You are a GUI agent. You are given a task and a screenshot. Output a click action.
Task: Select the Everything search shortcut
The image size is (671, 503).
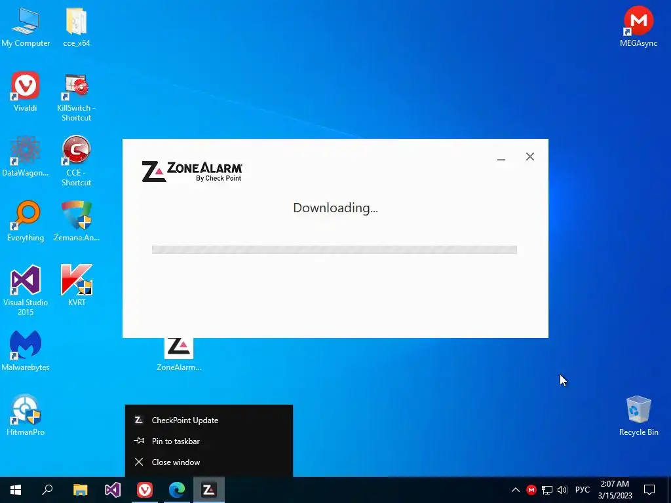pos(26,221)
